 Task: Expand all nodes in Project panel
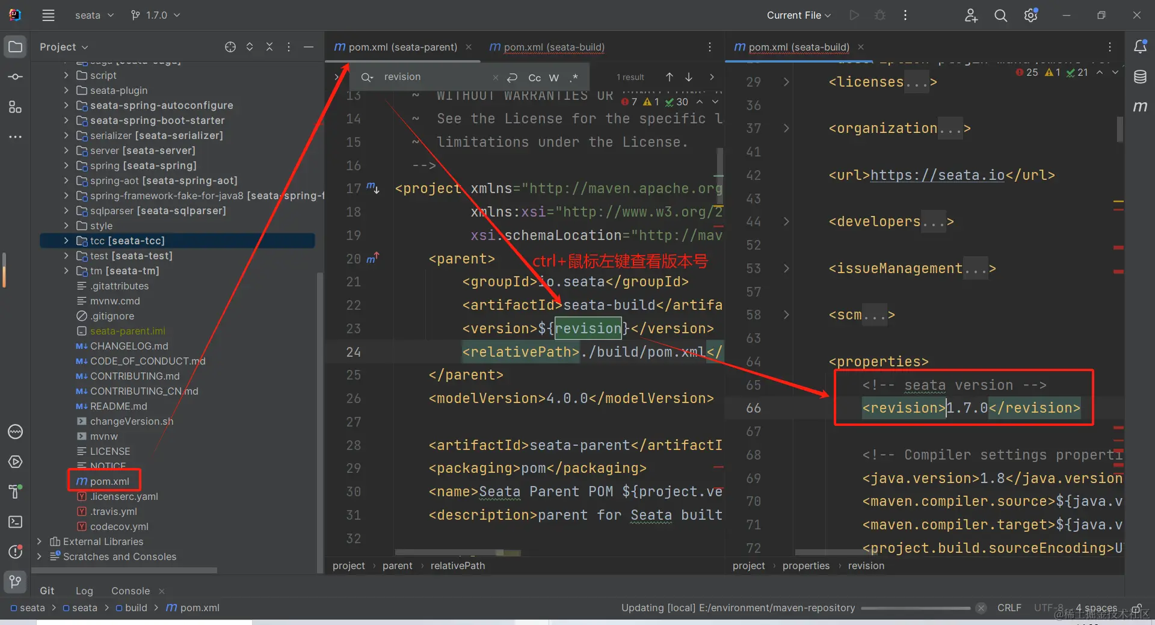[x=250, y=47]
